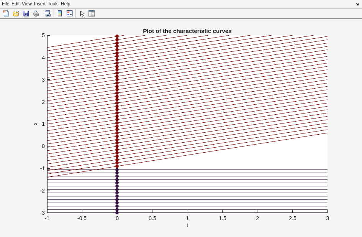Click the New Figure toolbar icon
The height and width of the screenshot is (237, 362).
(x=6, y=13)
